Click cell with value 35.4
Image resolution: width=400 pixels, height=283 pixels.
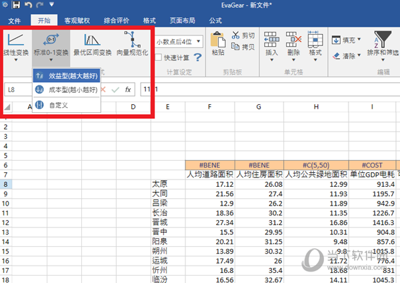[259, 270]
